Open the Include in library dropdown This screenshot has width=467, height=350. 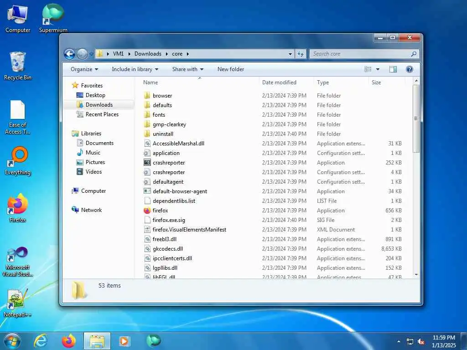135,69
